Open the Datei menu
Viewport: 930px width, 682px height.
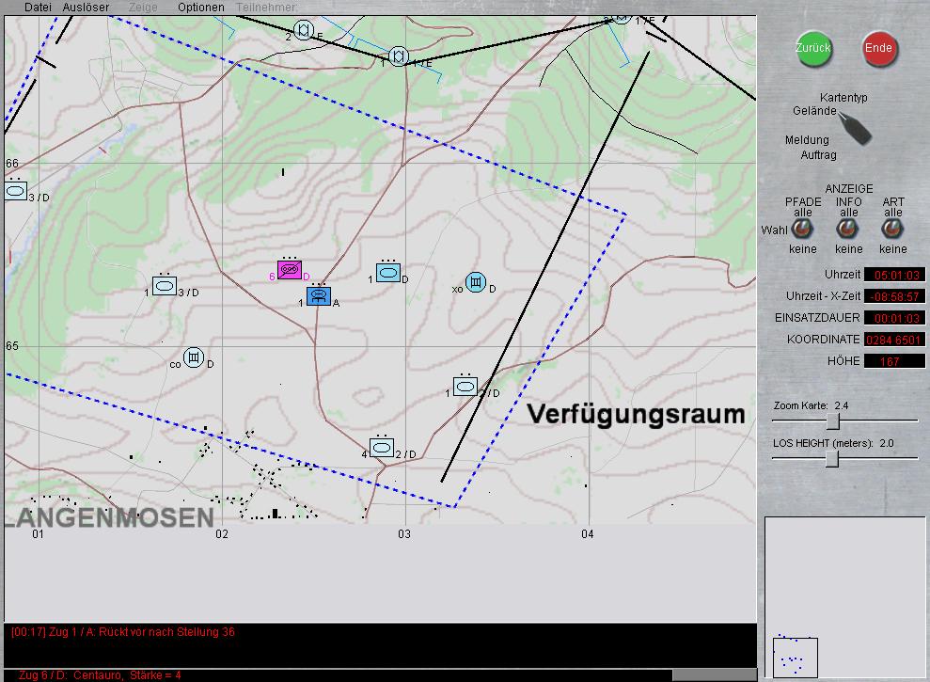38,8
